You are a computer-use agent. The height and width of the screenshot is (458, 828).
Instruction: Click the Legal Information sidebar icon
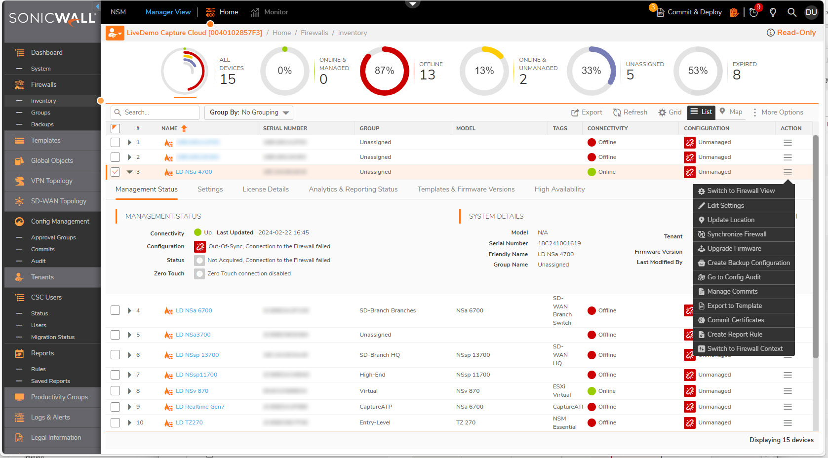coord(19,438)
